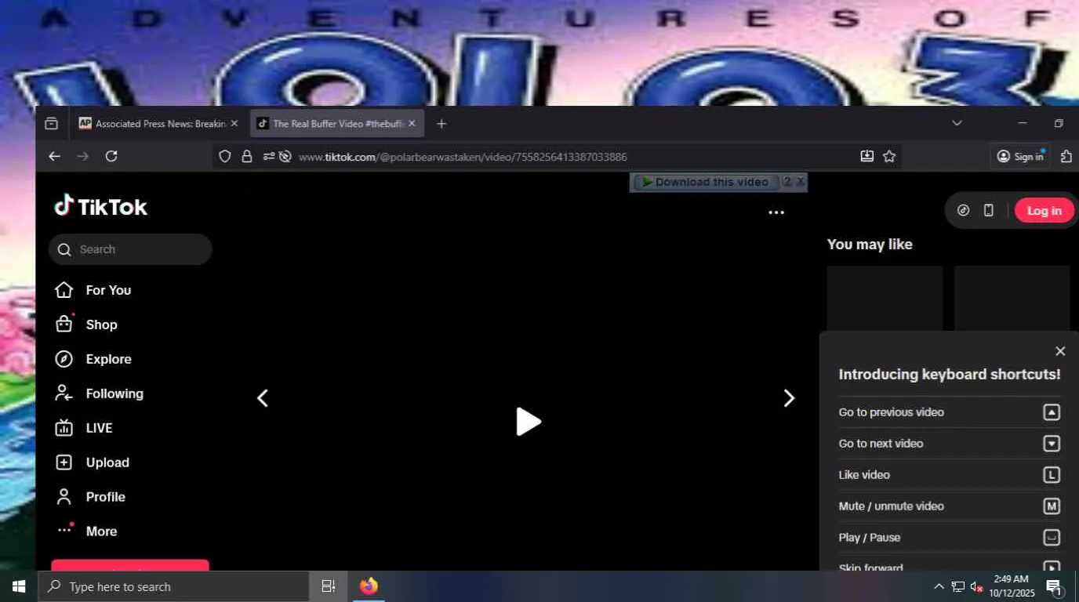Click the Log in button
The image size is (1079, 602).
click(x=1044, y=210)
